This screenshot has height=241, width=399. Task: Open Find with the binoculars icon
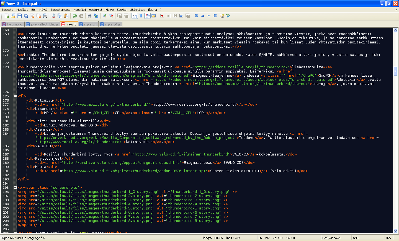(90, 16)
